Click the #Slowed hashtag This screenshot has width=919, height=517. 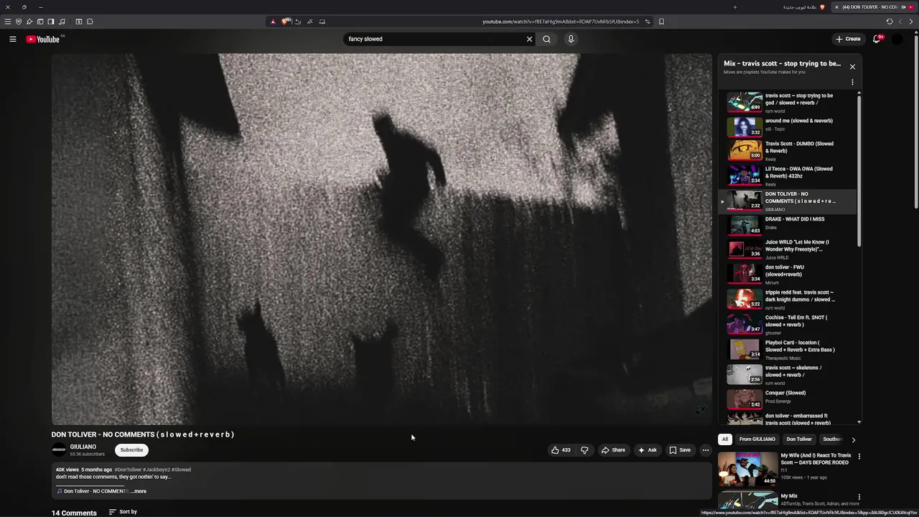181,470
